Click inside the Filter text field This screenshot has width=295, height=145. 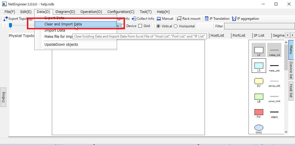[x=258, y=26]
